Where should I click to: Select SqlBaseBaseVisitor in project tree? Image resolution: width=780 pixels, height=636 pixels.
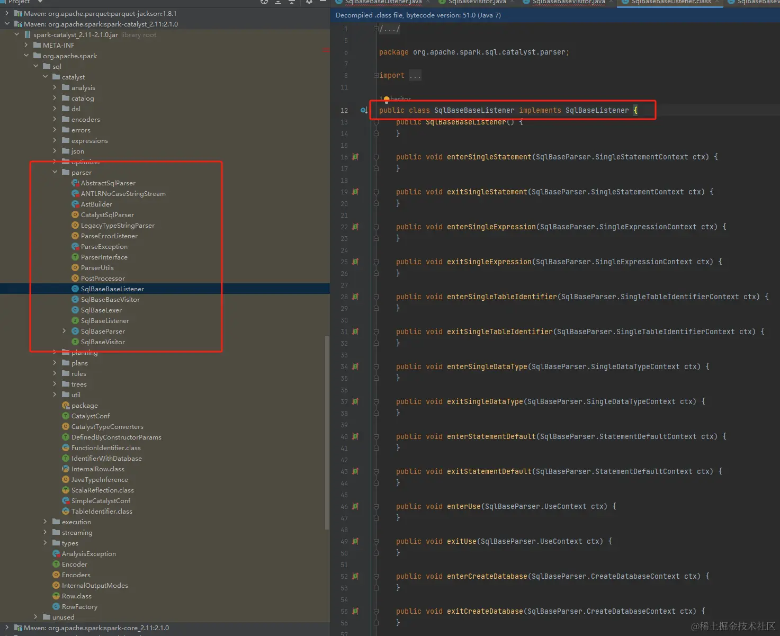(x=110, y=300)
